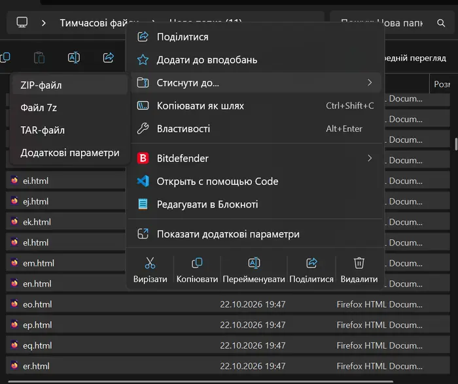The height and width of the screenshot is (384, 458).
Task: Click date 22.10.2026 19:47 of eo.html
Action: (x=253, y=304)
